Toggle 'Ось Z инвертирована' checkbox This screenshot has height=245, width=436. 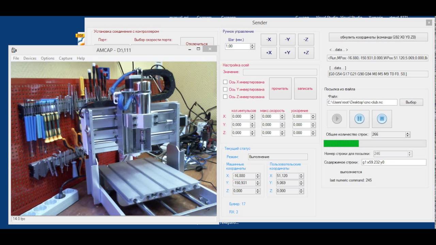click(225, 97)
